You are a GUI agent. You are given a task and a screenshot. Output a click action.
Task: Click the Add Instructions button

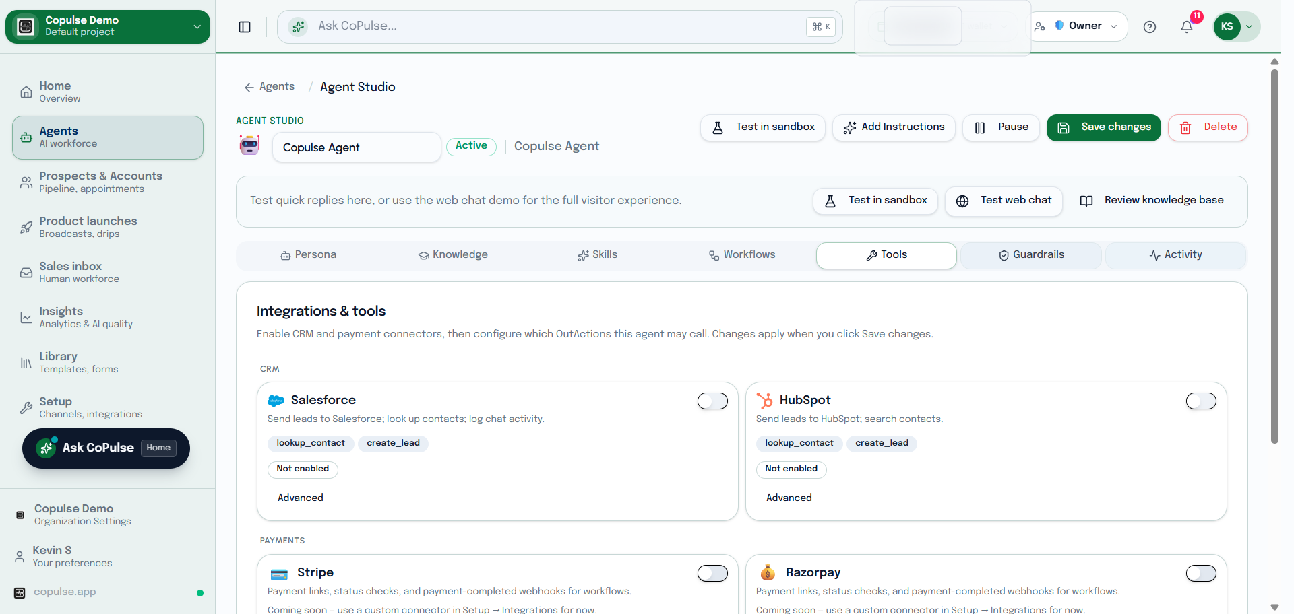894,127
